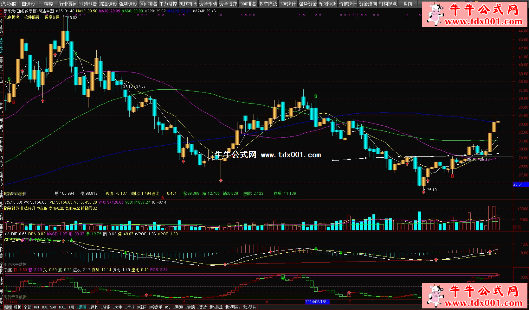
Task: Click the 资金流向 toolbar button
Action: [368, 4]
